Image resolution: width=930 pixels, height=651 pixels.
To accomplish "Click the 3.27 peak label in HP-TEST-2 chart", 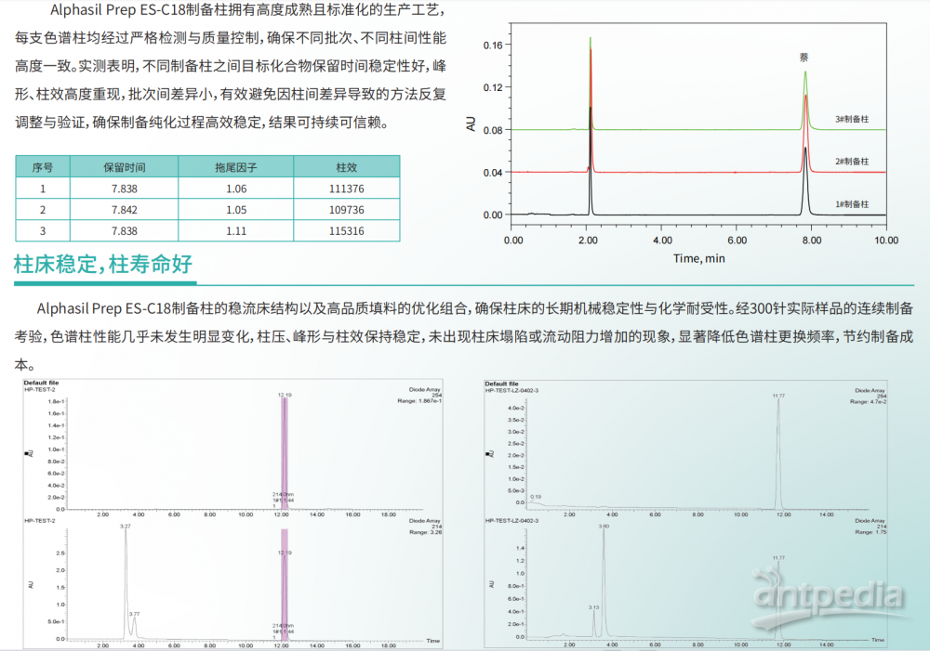I will [126, 527].
